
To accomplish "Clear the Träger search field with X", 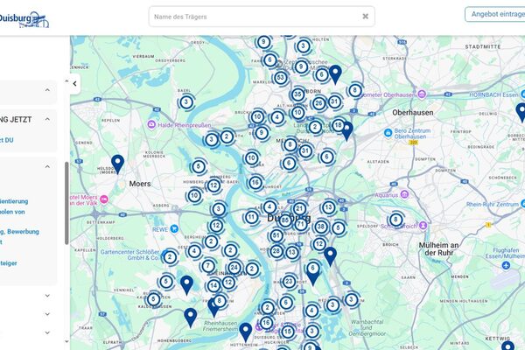I will click(x=366, y=17).
